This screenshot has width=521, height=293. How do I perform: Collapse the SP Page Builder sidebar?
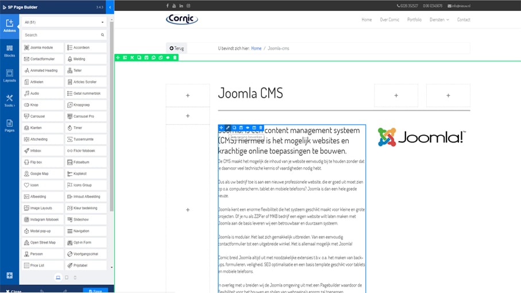110,7
